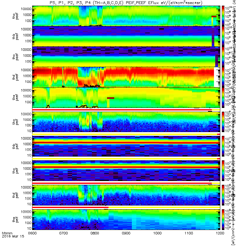Click the "hhmm" axis unit label

[x=7, y=233]
